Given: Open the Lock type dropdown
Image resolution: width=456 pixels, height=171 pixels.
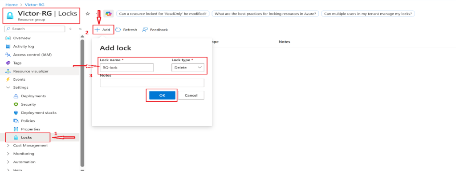Looking at the screenshot, I should coord(188,68).
